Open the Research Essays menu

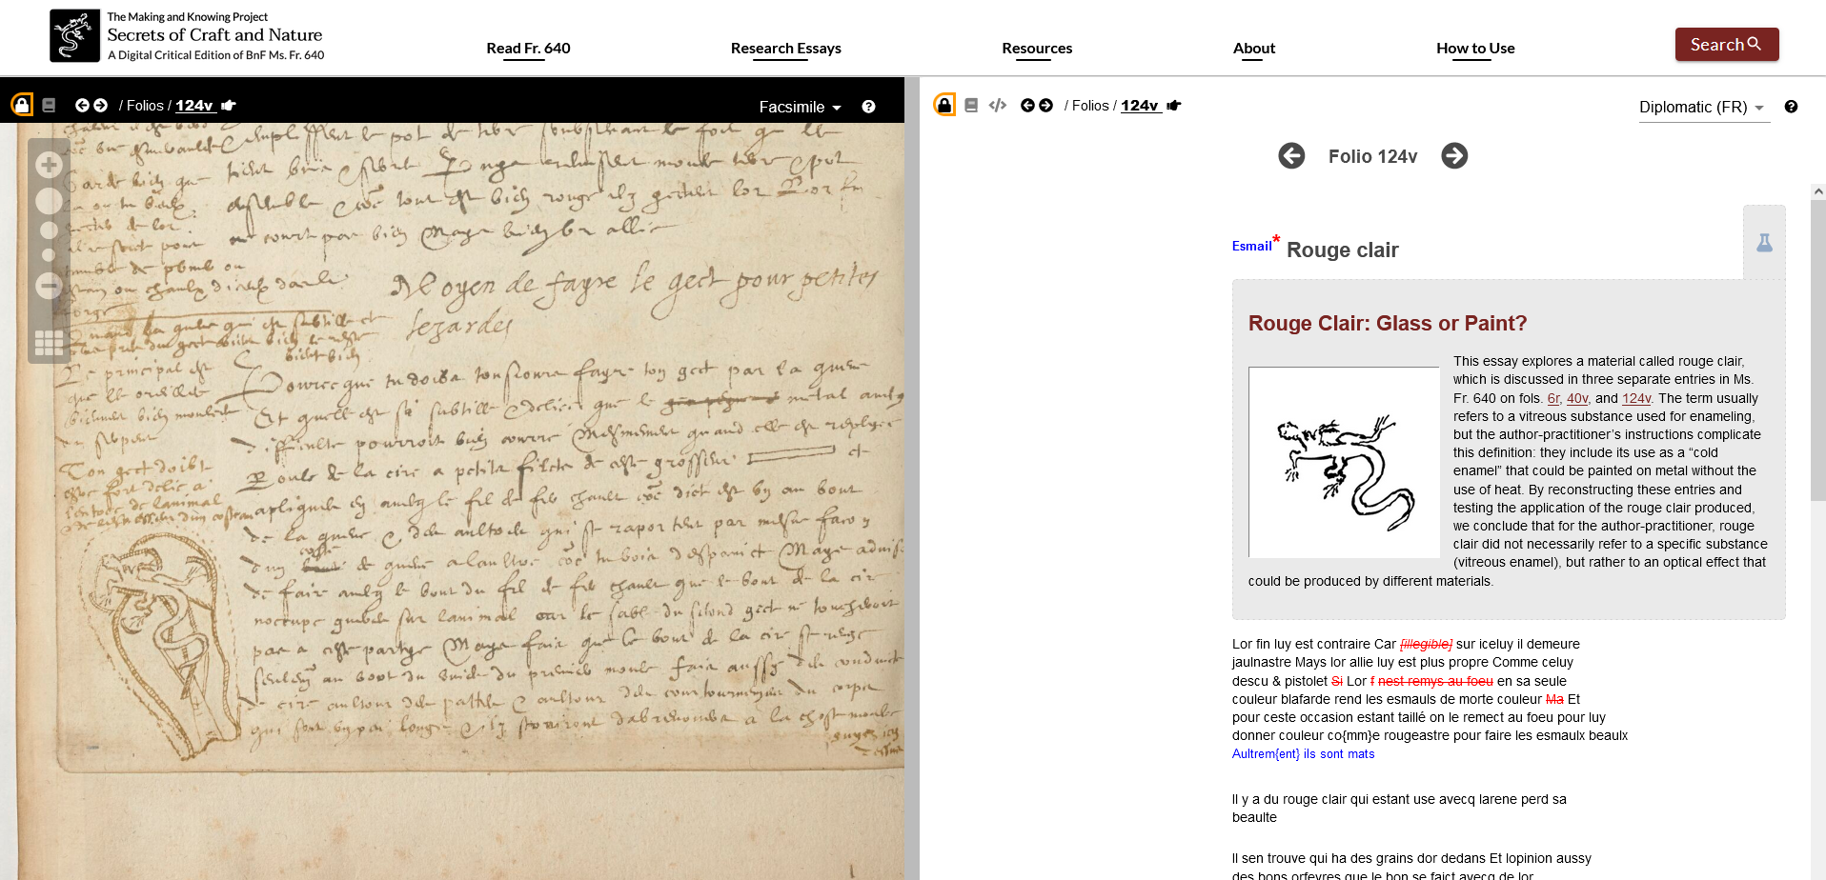[x=785, y=49]
